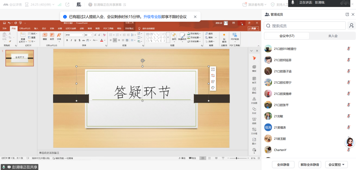Click the 模板 icon in the OfficePLUS ribbon group

point(45,36)
